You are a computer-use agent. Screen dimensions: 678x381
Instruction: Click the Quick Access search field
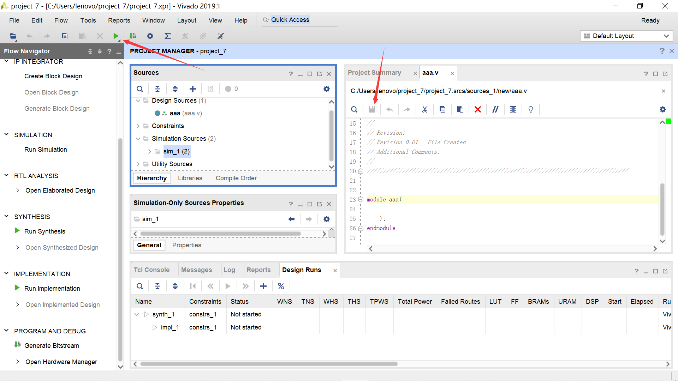(300, 20)
